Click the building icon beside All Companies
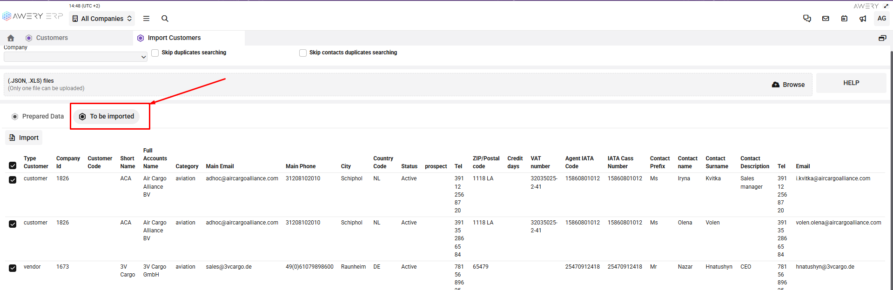 point(75,19)
